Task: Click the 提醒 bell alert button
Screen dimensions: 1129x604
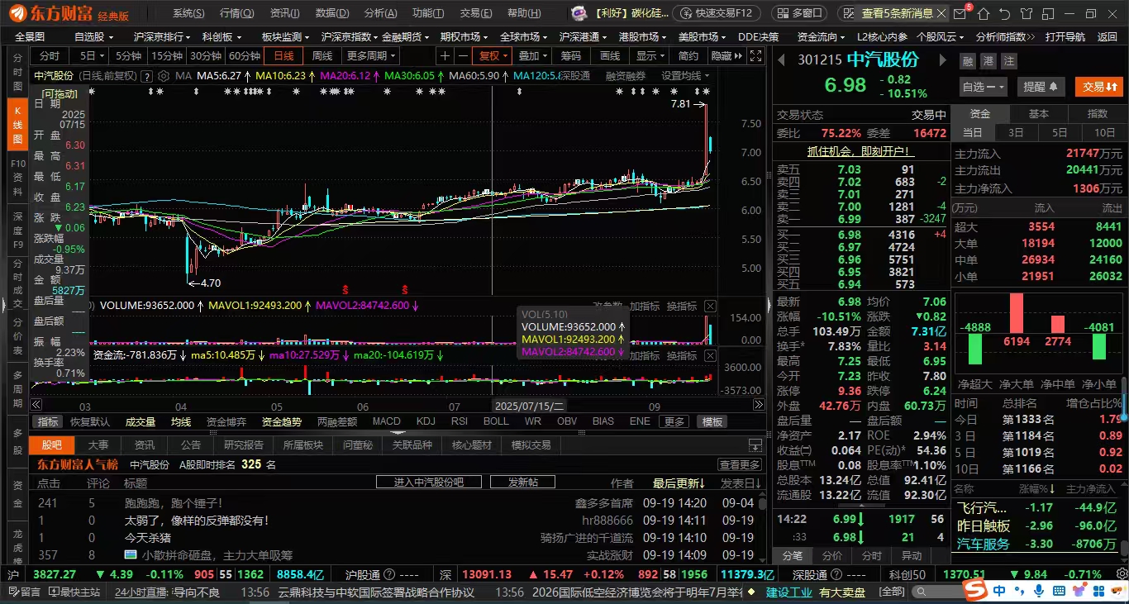Action: (x=1042, y=87)
